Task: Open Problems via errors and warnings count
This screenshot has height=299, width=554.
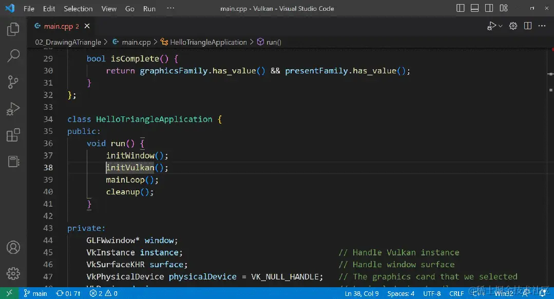Action: [104, 293]
